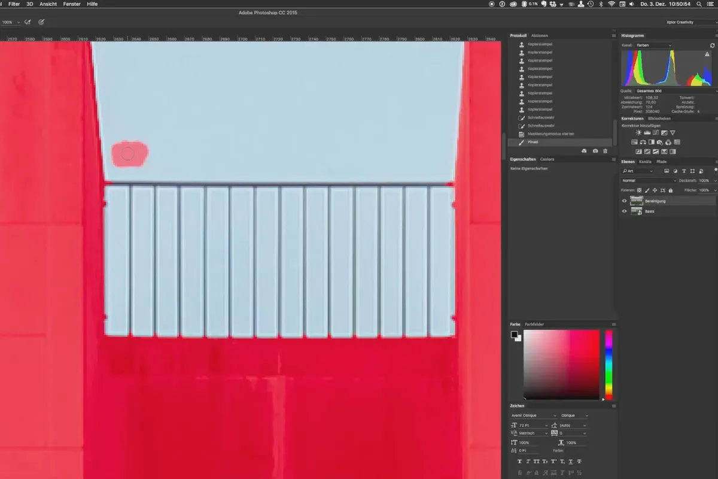The image size is (718, 479).
Task: Pick a color in the saturation field
Action: (x=561, y=365)
